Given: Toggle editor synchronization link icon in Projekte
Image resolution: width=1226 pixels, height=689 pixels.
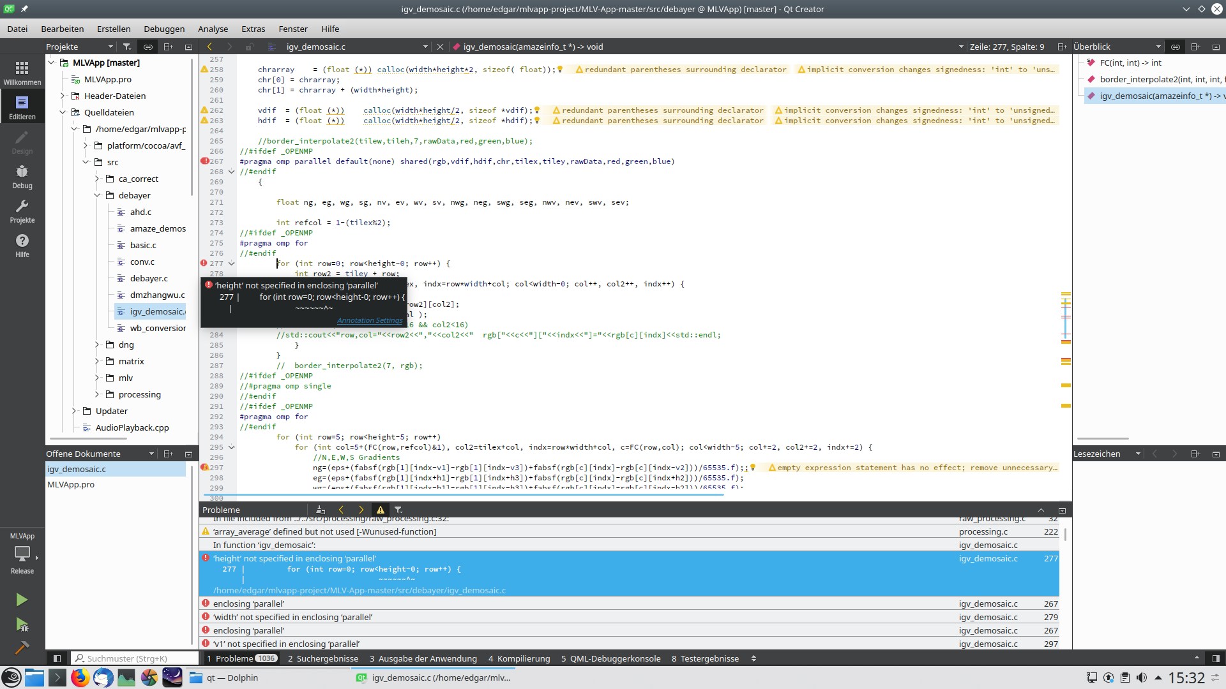Looking at the screenshot, I should tap(148, 47).
